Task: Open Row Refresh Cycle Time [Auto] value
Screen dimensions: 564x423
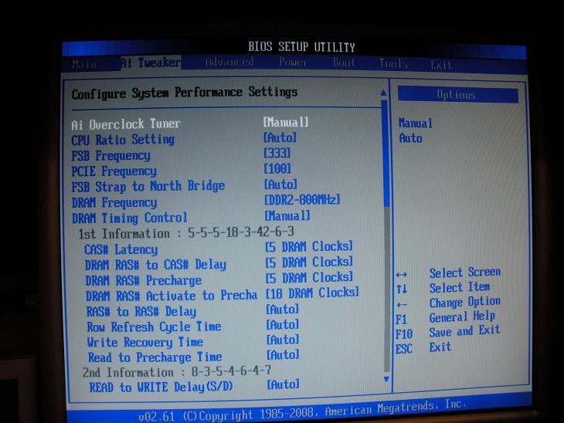Action: [282, 324]
